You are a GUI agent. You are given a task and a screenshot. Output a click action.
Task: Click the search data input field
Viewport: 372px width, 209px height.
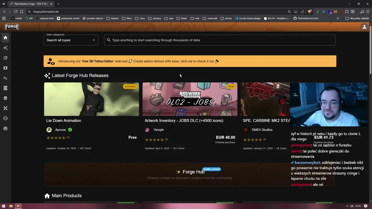click(x=220, y=40)
